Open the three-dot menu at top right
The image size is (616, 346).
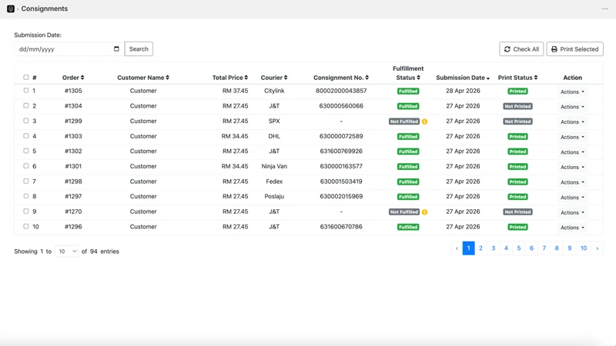pos(605,8)
